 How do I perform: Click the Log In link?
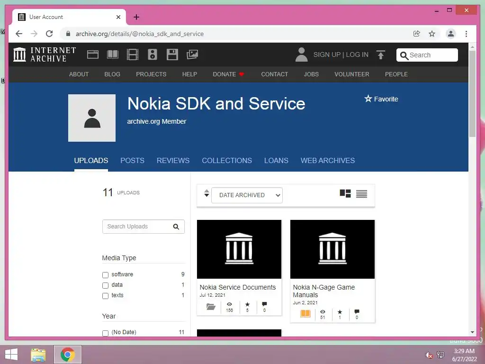(357, 55)
